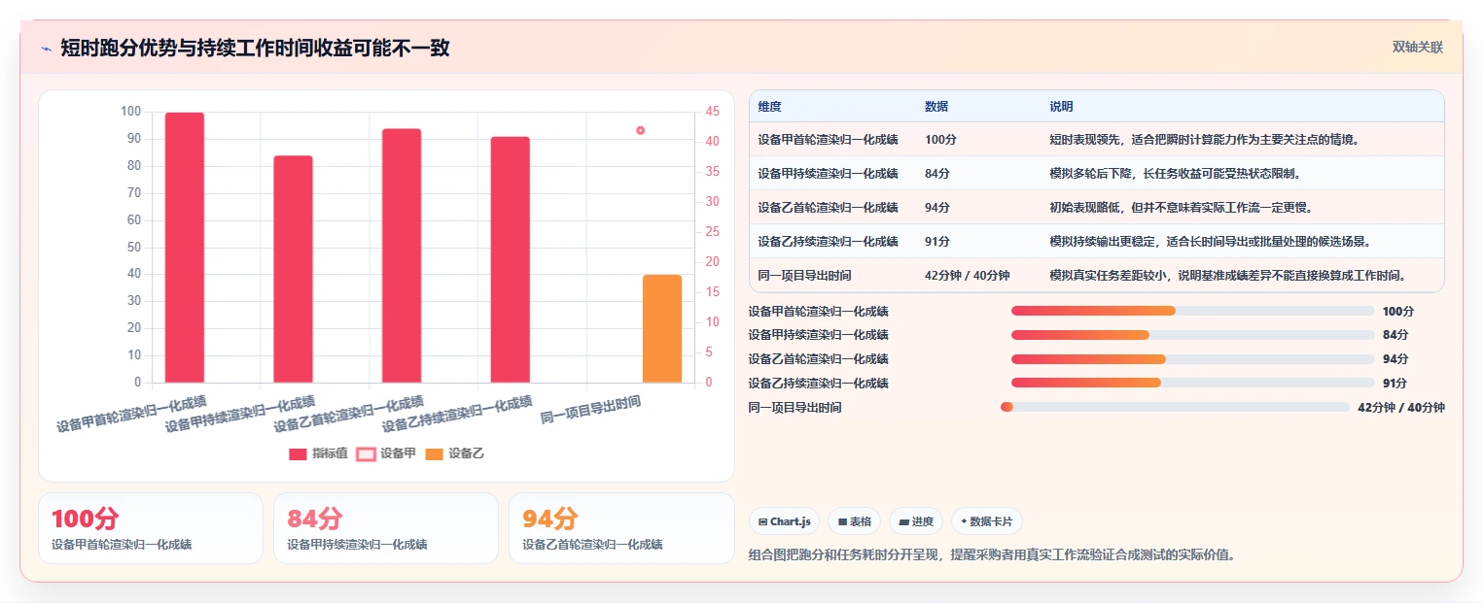Click the 进度 chip
Screen dimensions: 1483x603
pos(915,521)
